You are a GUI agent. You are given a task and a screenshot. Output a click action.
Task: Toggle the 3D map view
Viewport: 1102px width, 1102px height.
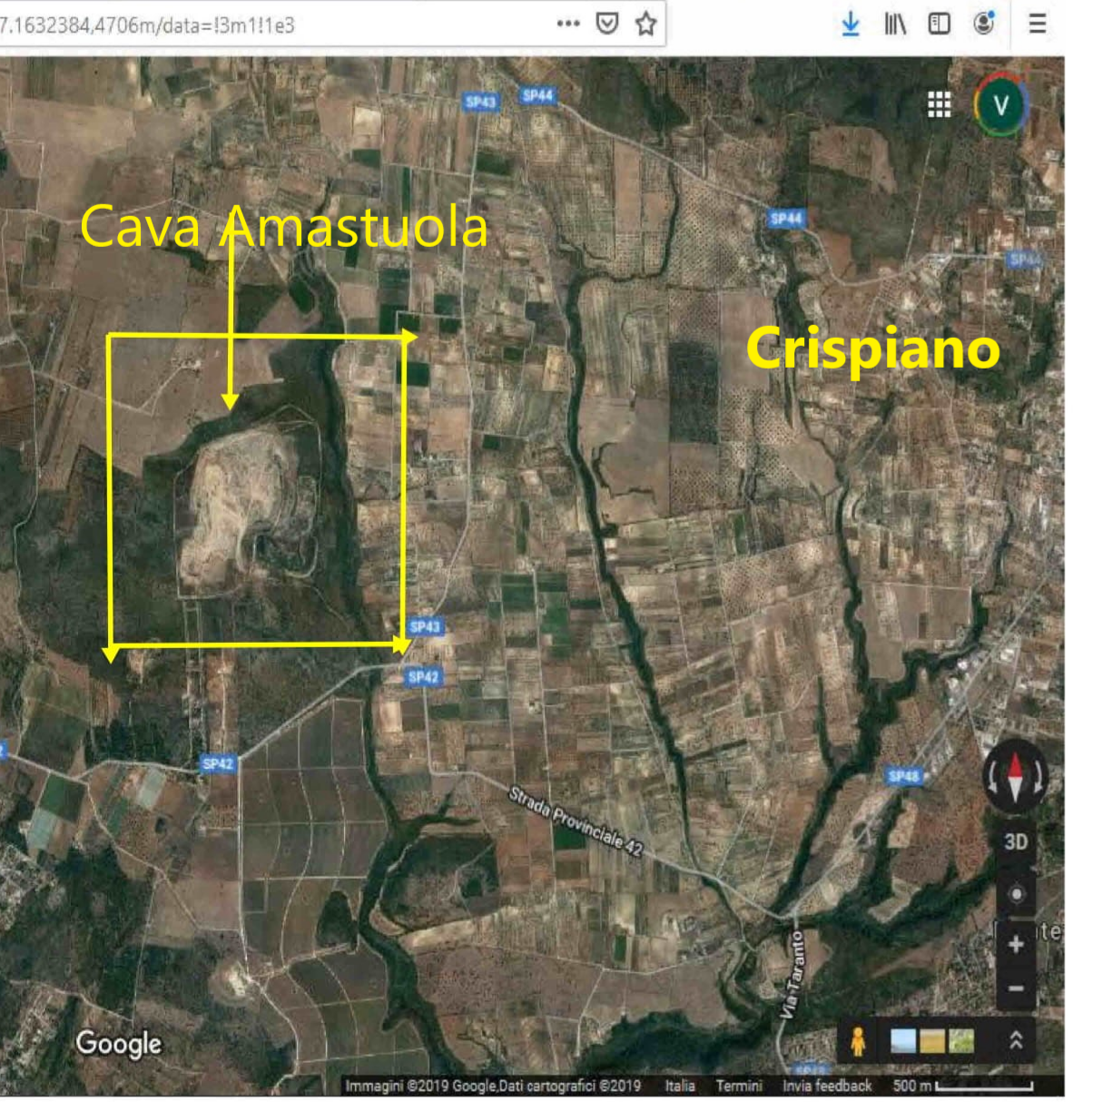[1016, 842]
